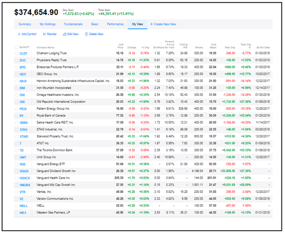Check the box for the CLDT row
Viewport: 285px width, 234px height.
click(16, 53)
